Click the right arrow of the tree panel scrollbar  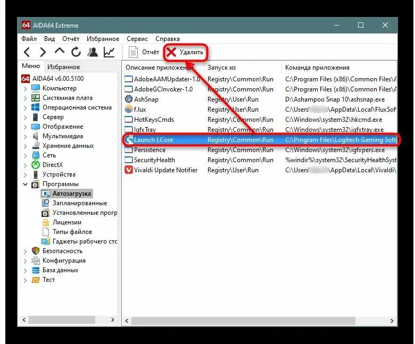[112, 320]
